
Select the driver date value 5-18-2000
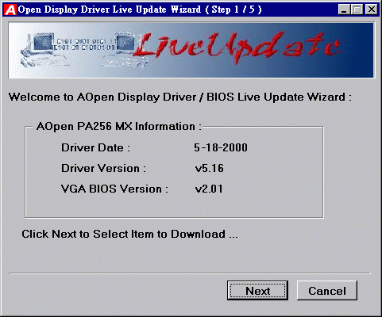[x=221, y=147]
